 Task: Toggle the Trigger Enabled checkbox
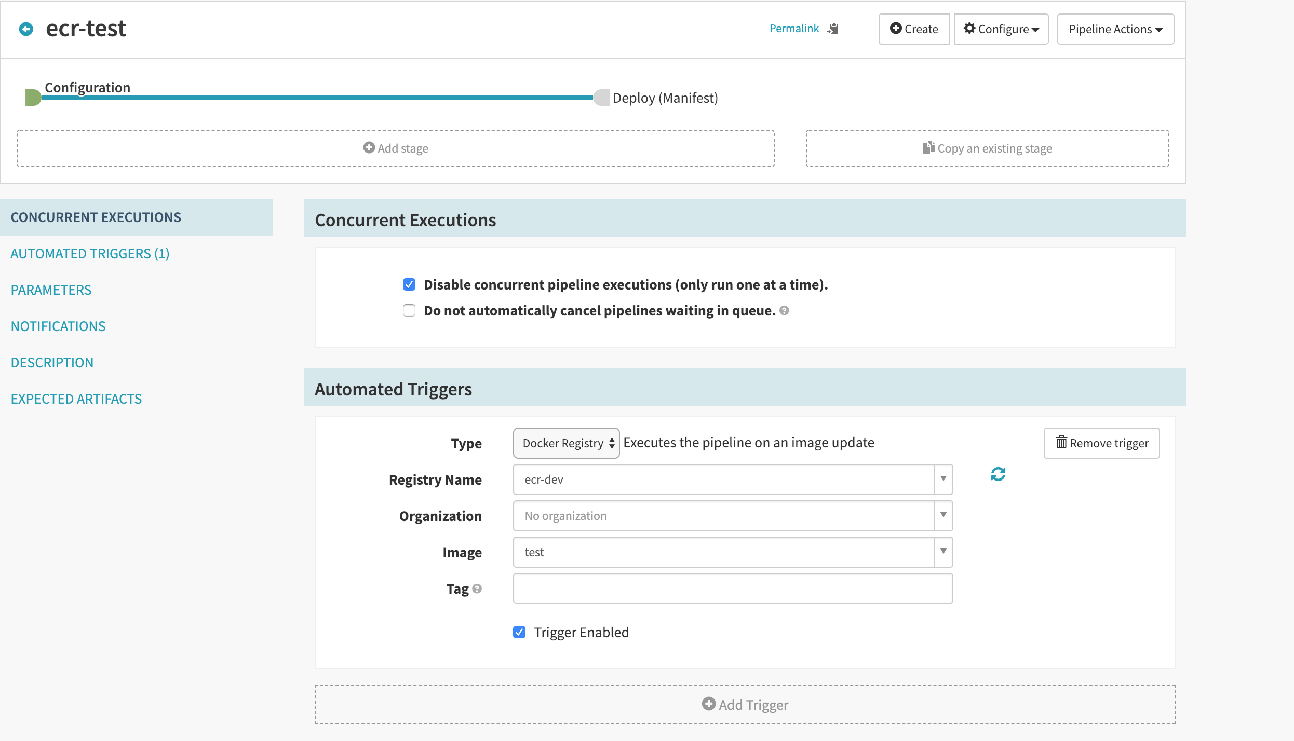519,632
